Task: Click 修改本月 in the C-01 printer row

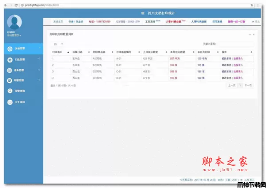Action: pos(227,72)
